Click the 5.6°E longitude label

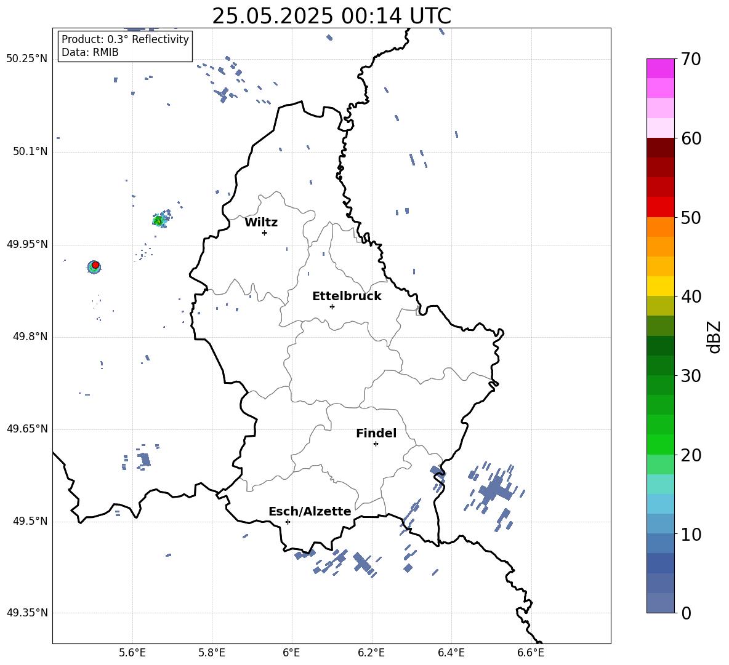point(132,653)
